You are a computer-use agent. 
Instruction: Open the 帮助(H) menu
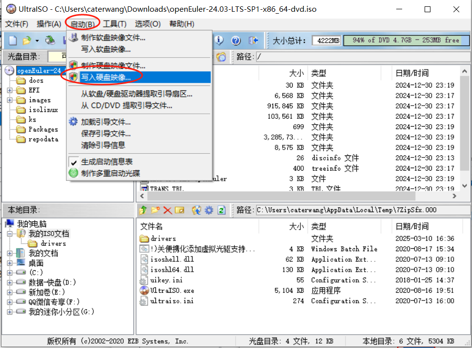(182, 24)
